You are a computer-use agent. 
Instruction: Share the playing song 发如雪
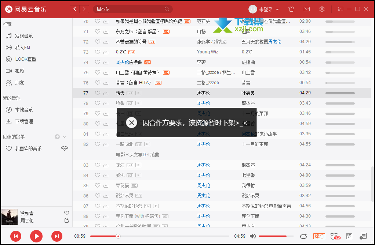66,220
